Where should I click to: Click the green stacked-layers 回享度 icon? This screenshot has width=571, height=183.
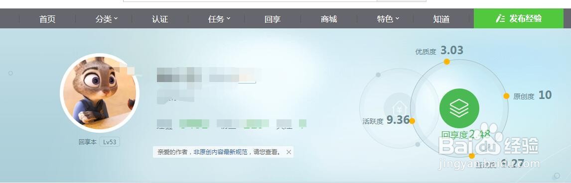click(x=459, y=108)
